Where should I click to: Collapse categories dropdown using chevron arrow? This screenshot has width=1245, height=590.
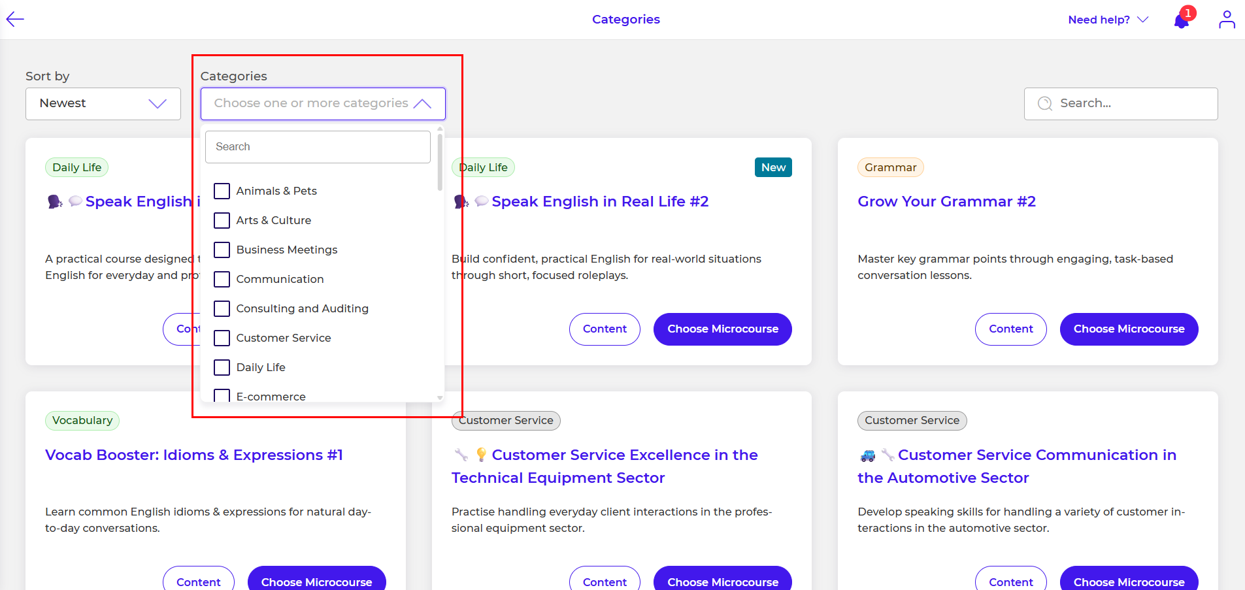click(x=422, y=104)
